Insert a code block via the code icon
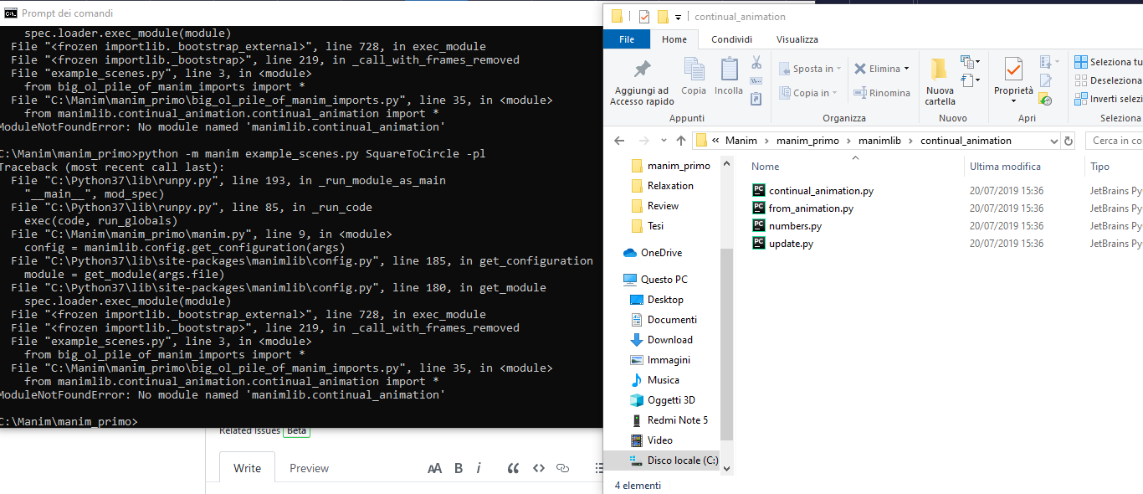 [538, 468]
